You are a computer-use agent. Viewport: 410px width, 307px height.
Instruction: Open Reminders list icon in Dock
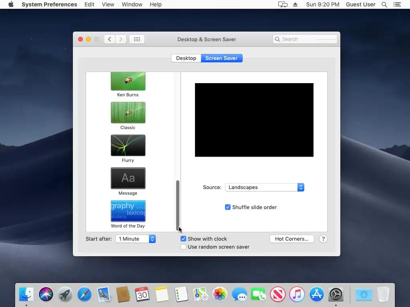(181, 294)
